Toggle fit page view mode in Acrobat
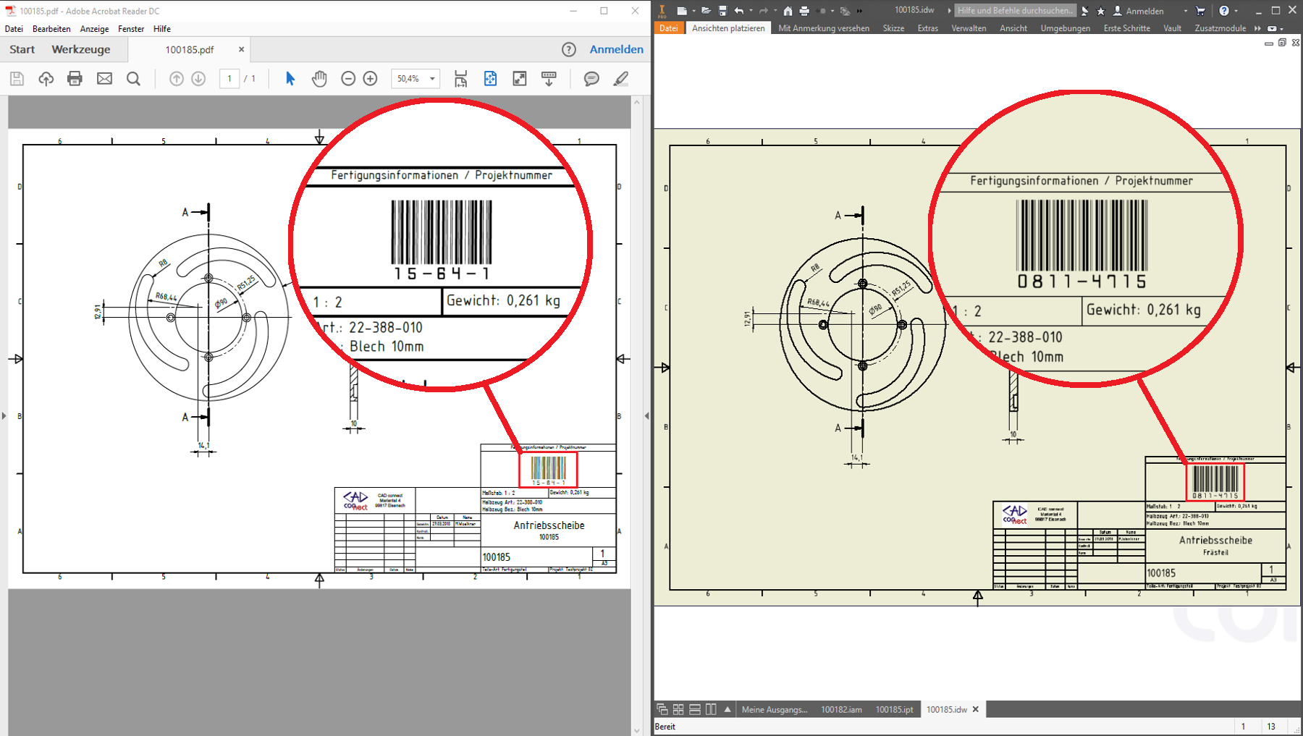 490,79
